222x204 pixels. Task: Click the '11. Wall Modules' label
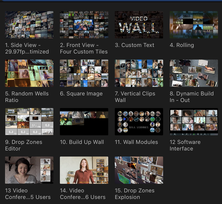coord(136,142)
